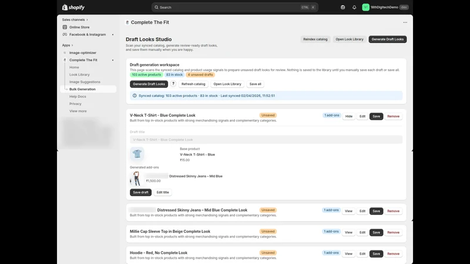Click the Shopify logo
This screenshot has width=470, height=264.
(x=73, y=7)
